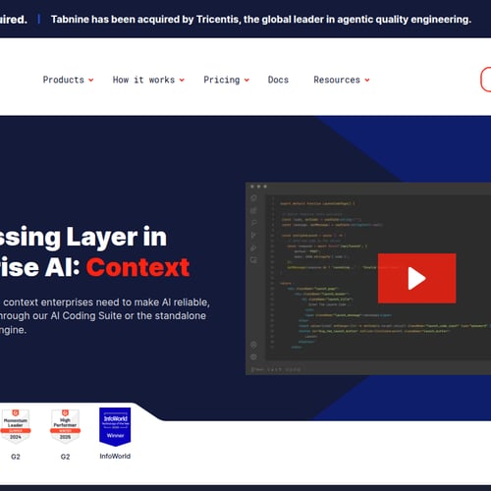Click the red Context headline word
The height and width of the screenshot is (491, 491).
coord(137,267)
